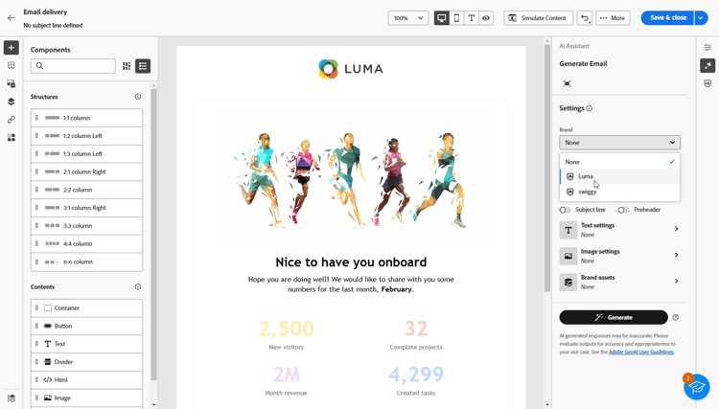Expand the Text settings section
This screenshot has height=409, width=719.
tap(619, 230)
